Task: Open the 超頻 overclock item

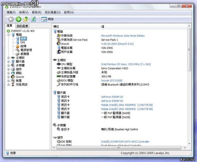Action: pos(23,46)
